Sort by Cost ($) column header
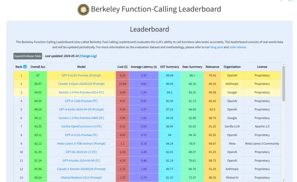 (x=122, y=67)
